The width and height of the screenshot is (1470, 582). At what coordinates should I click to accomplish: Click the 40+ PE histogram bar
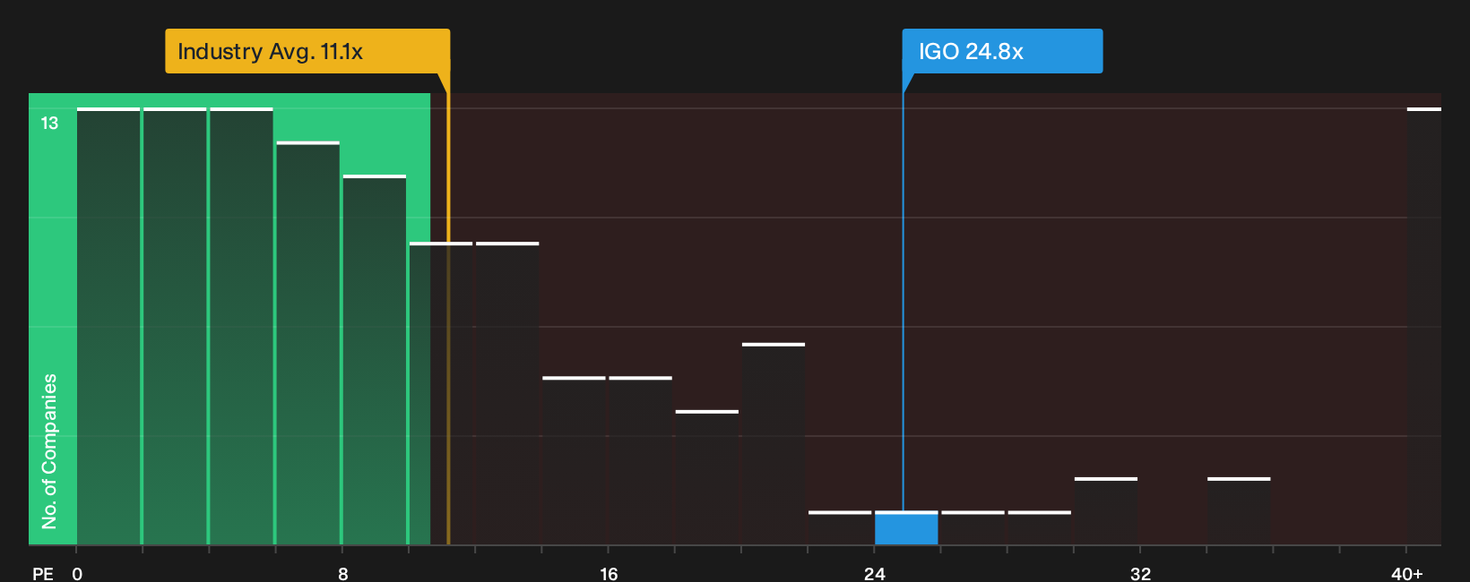point(1424,327)
